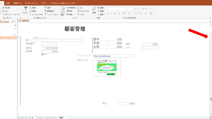
Task: Open the Delete (削除) dropdown arrow
Action: [x=74, y=15]
